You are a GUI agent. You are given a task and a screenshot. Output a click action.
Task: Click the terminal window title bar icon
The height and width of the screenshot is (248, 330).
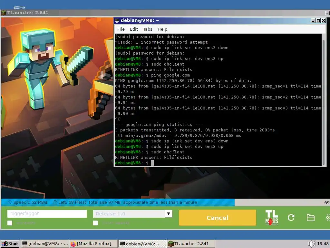[x=117, y=21]
